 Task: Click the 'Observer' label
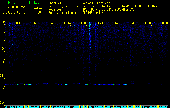55,3
